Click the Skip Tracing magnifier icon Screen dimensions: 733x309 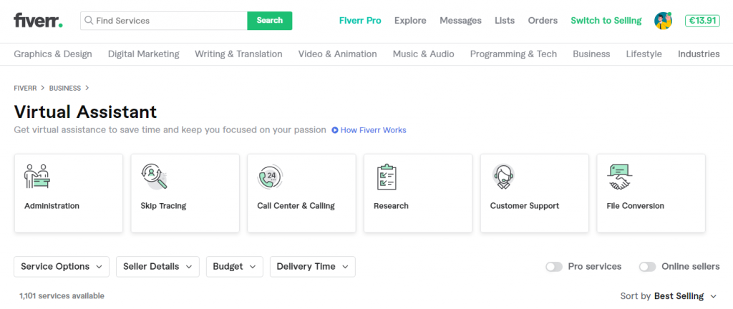154,177
